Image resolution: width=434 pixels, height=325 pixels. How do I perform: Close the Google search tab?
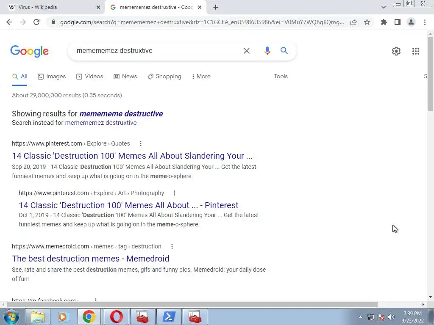tap(200, 8)
